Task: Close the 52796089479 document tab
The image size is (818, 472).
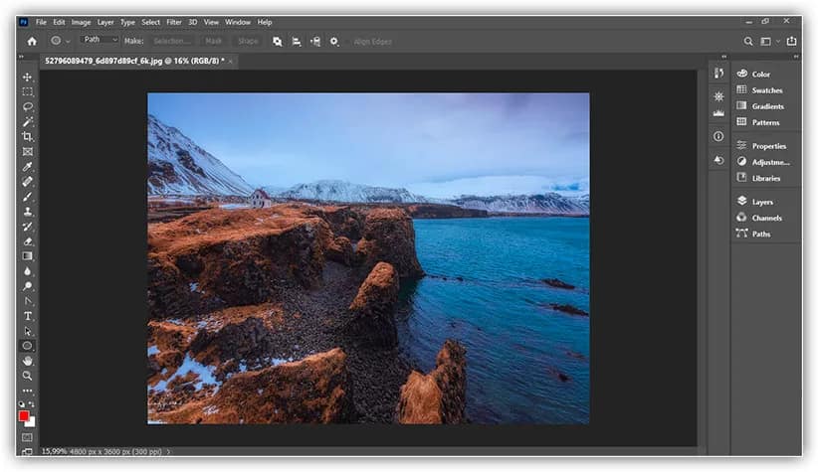Action: coord(232,61)
